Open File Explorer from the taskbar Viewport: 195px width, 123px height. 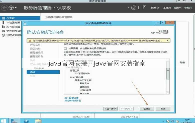point(38,121)
